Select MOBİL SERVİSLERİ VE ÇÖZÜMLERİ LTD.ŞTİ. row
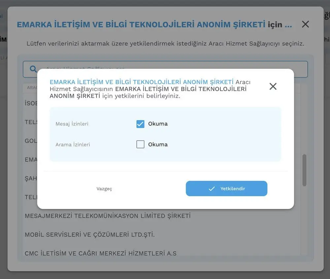 pyautogui.click(x=162, y=234)
